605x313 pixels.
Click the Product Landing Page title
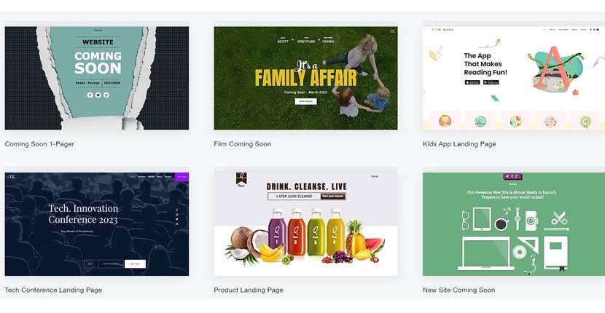(x=249, y=290)
